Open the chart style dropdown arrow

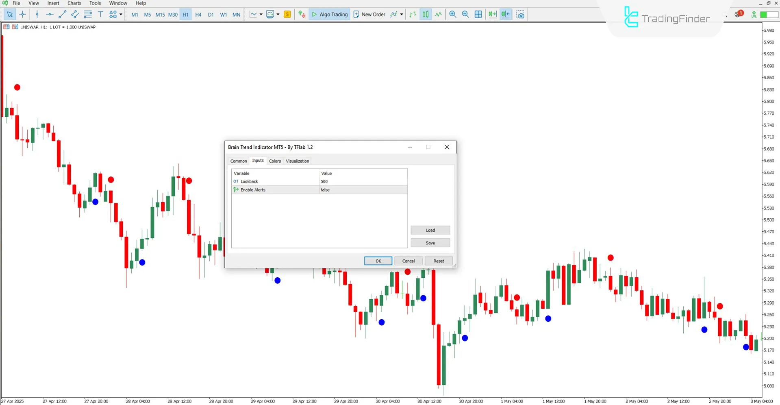coord(261,14)
